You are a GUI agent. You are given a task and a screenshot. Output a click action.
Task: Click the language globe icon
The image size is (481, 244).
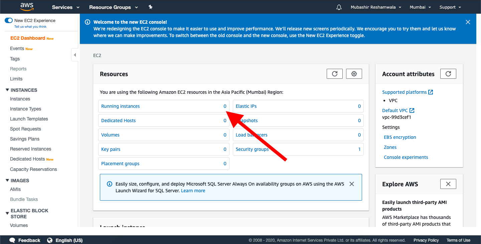click(x=50, y=240)
